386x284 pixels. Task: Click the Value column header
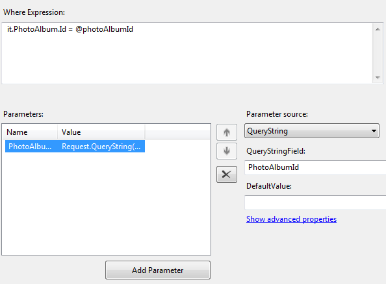[101, 132]
